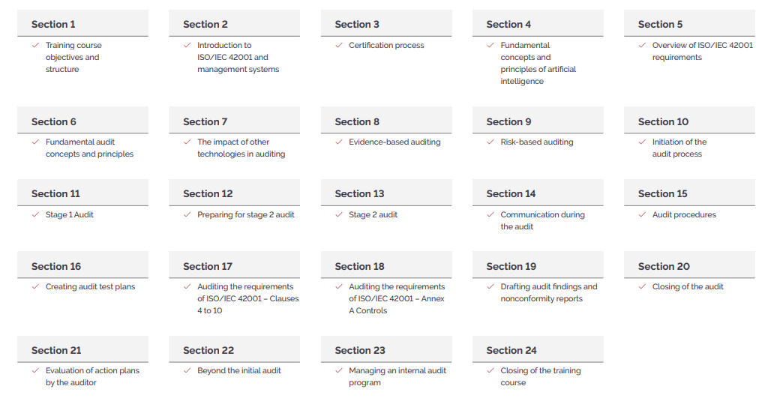Click the checkmark beside Risk-based auditing
The image size is (771, 416).
click(x=490, y=142)
